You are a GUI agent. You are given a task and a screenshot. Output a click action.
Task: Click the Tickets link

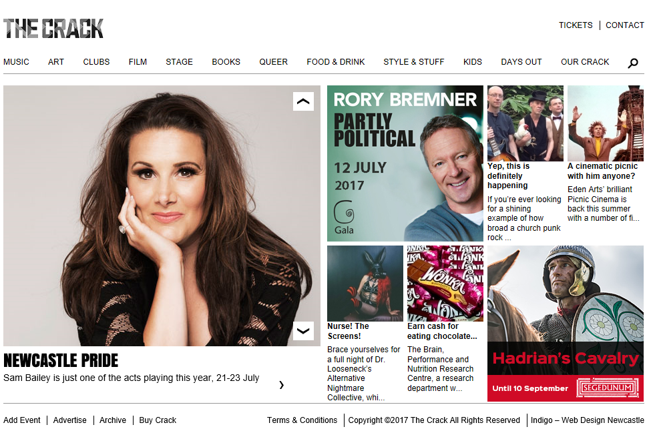[576, 25]
